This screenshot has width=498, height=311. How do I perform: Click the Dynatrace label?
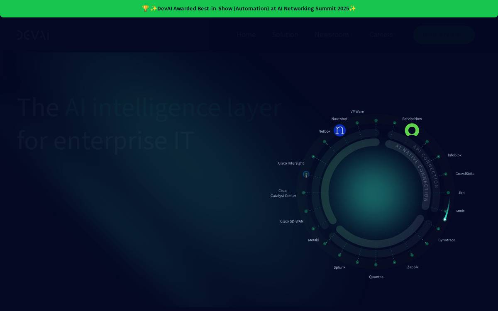tap(447, 240)
